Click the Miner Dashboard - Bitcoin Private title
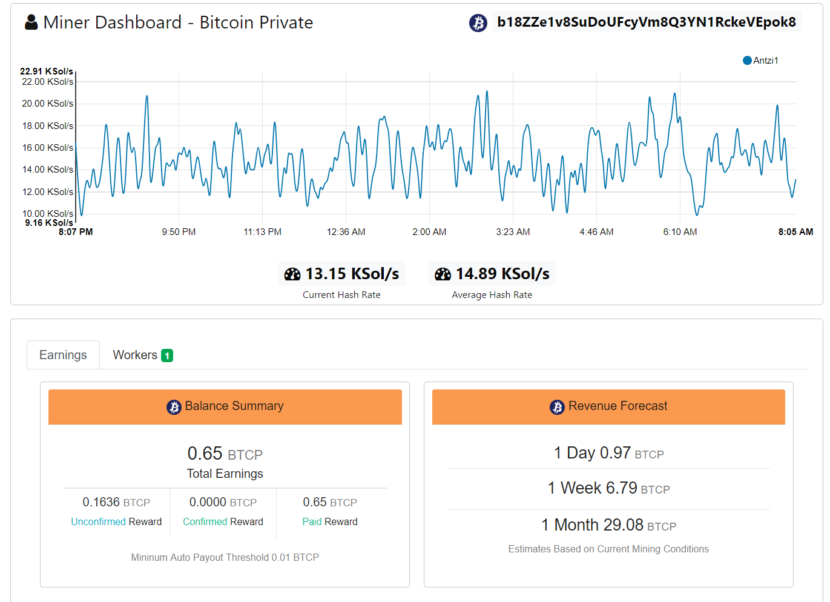The height and width of the screenshot is (602, 830). click(x=178, y=22)
